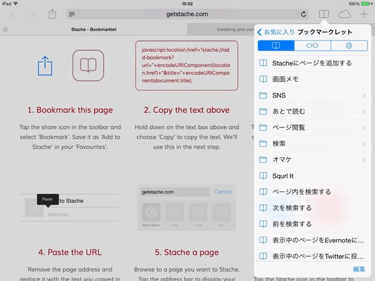Toggle the bookmarks book icon in toolbar
The width and height of the screenshot is (375, 281).
point(324,14)
